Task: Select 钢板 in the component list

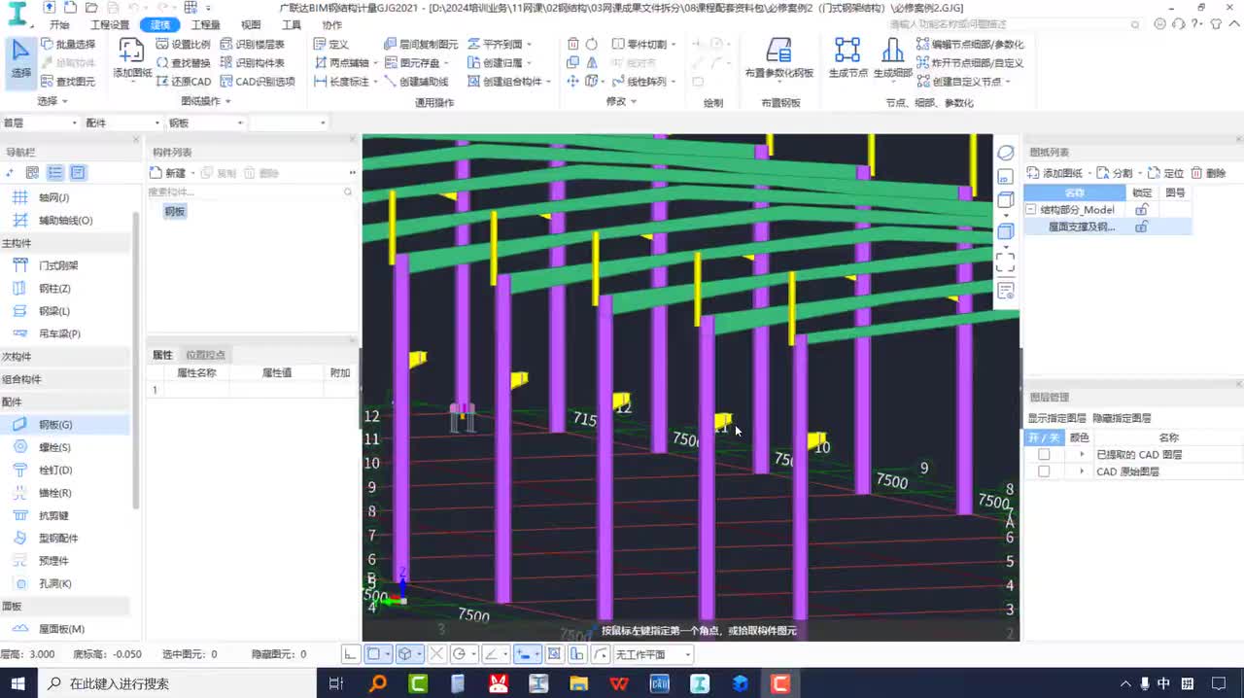Action: click(175, 211)
